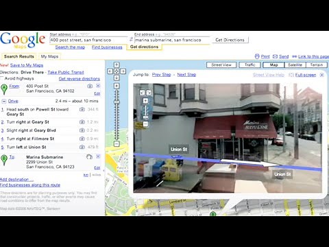Zoom in the main map with plus

[117, 86]
